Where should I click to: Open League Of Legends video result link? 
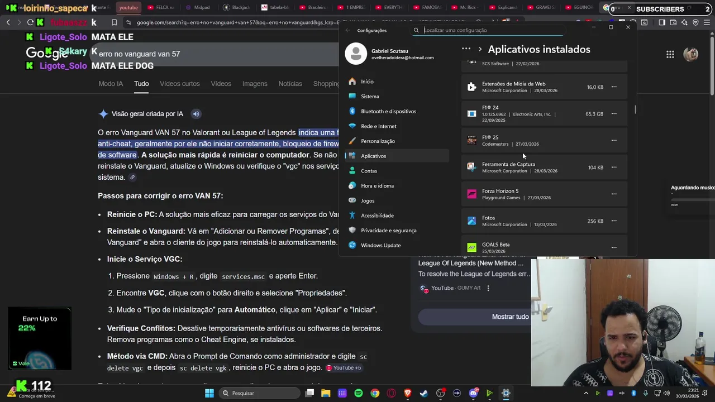tap(471, 263)
